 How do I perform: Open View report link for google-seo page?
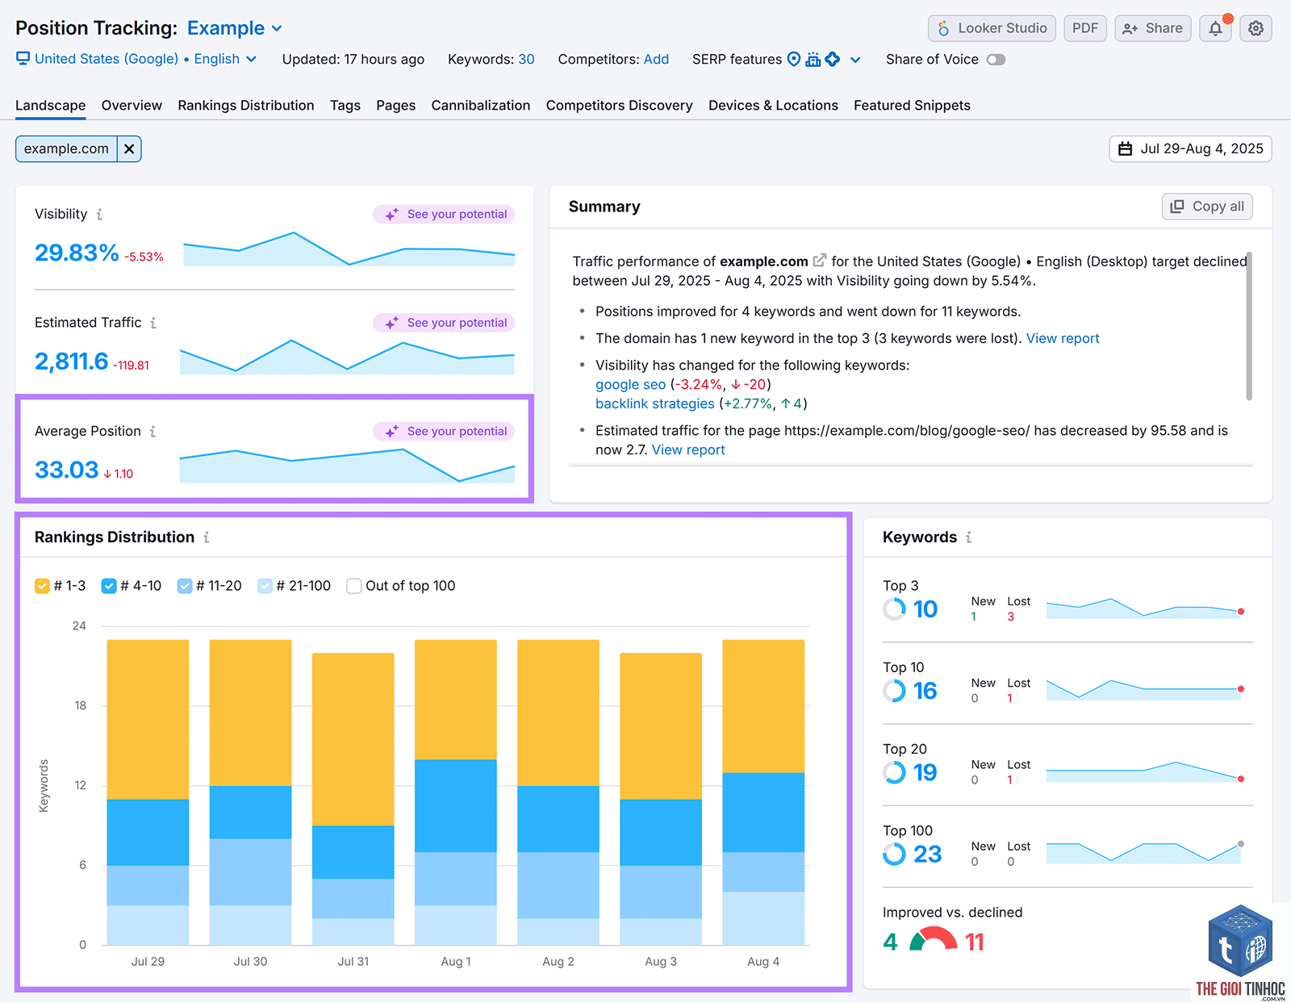tap(688, 450)
